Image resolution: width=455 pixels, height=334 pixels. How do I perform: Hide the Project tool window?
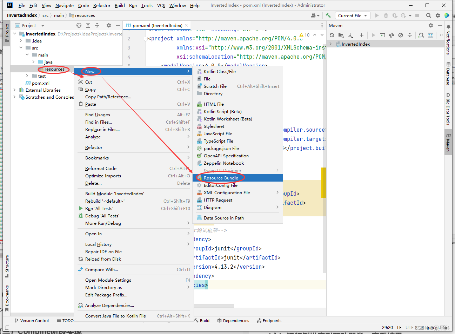(118, 25)
